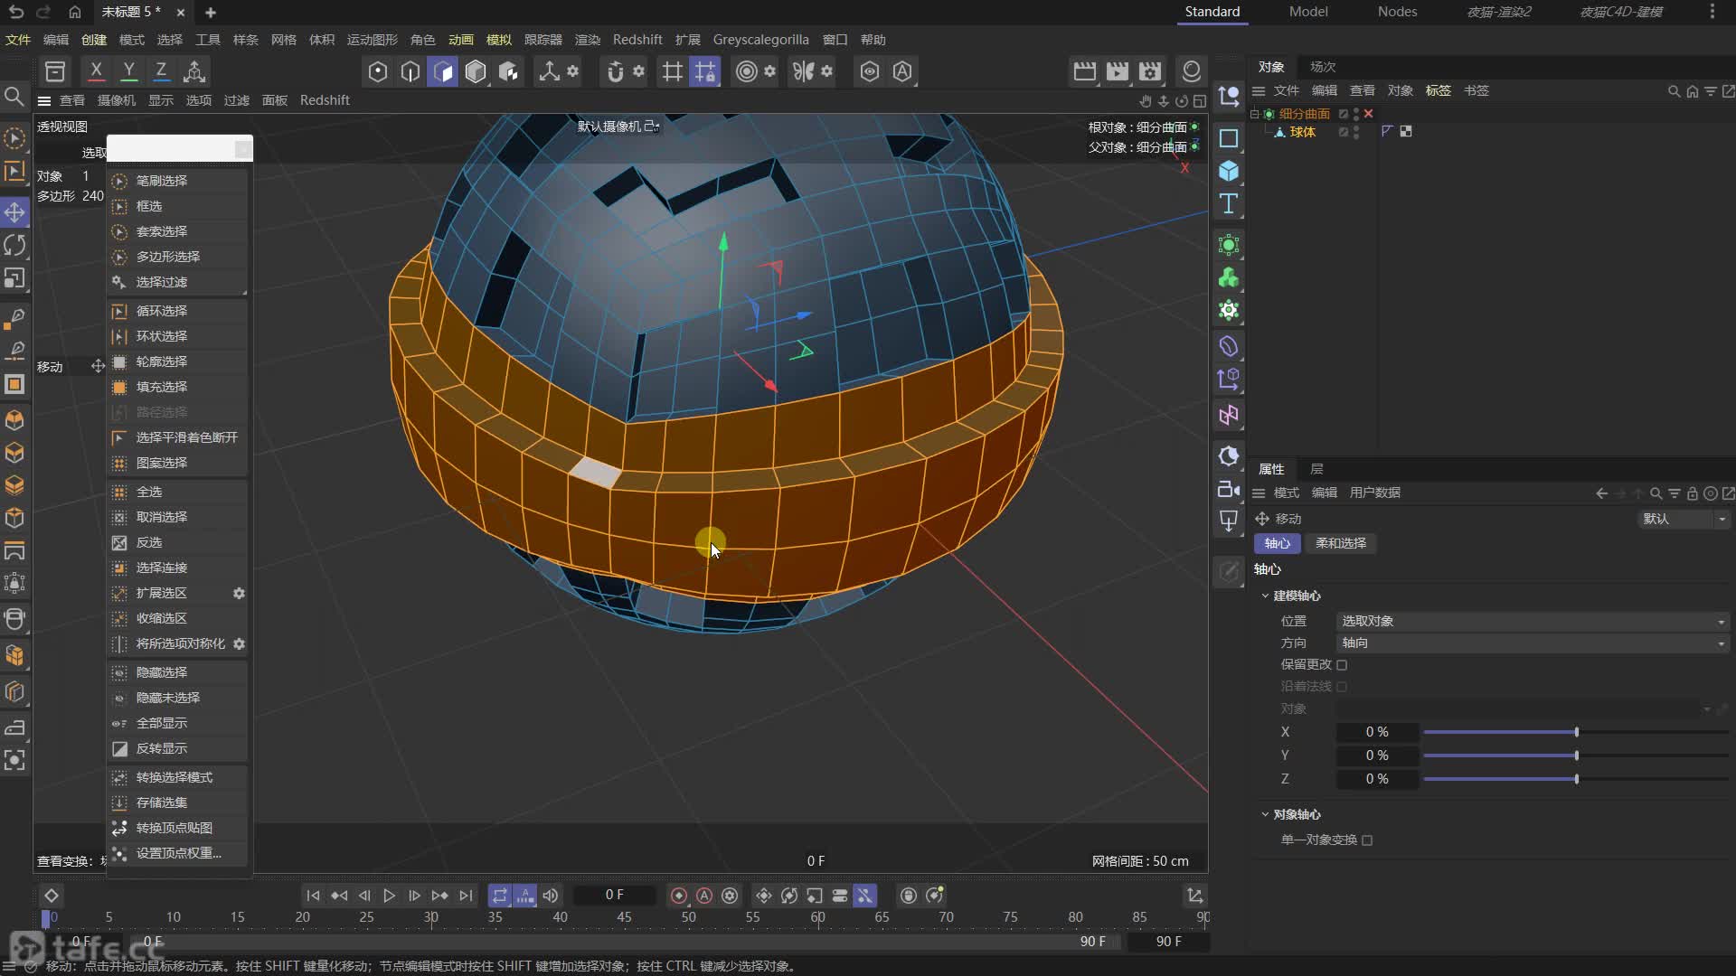Switch to polygon mode icon in top toolbar

(x=443, y=71)
